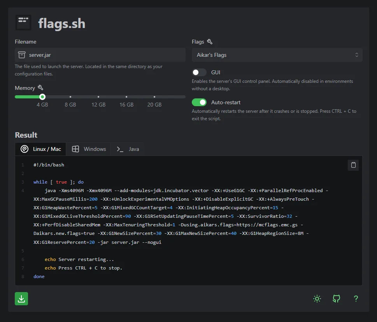
Task: Click the '20 GB' memory label
Action: coord(154,105)
